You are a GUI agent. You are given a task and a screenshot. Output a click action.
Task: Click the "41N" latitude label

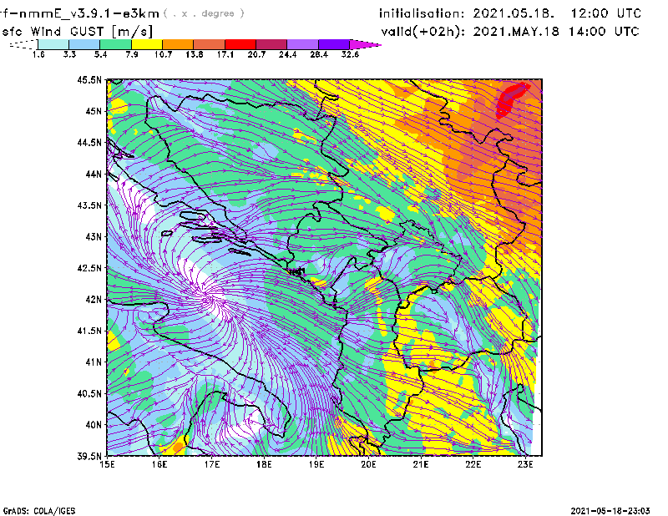coord(94,362)
